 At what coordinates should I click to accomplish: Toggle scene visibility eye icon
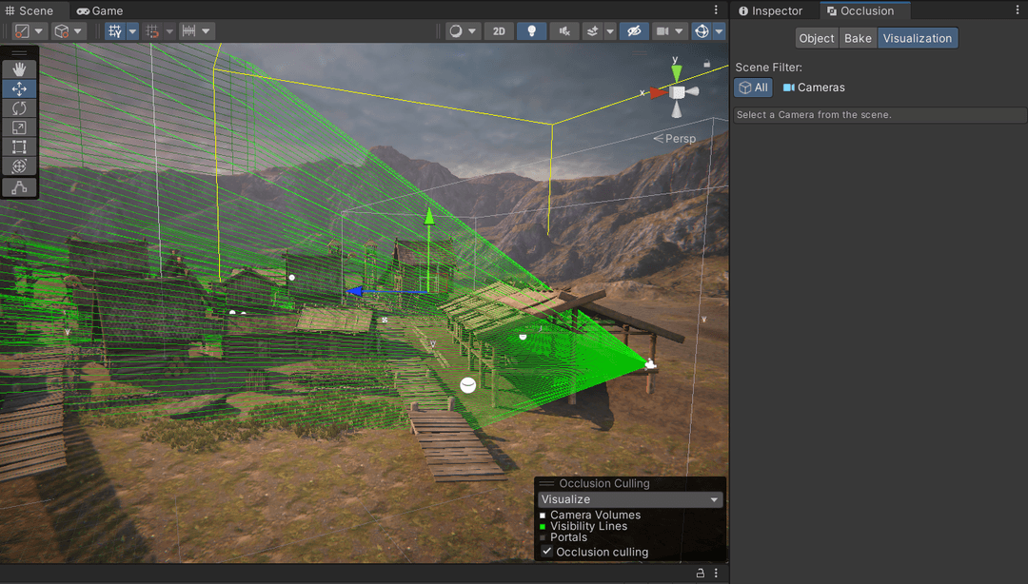tap(634, 30)
